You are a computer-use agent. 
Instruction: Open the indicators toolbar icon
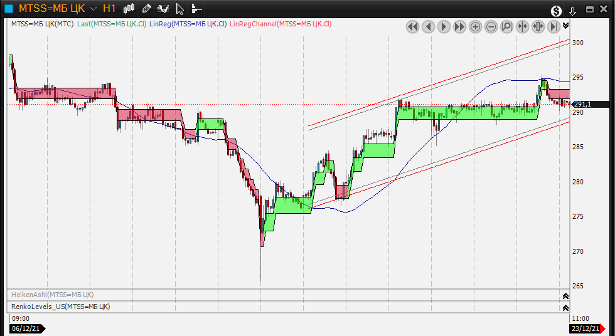[x=163, y=9]
